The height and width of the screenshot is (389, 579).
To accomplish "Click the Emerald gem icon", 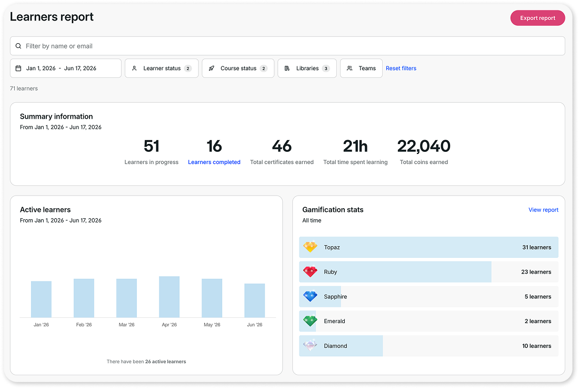I will 310,320.
